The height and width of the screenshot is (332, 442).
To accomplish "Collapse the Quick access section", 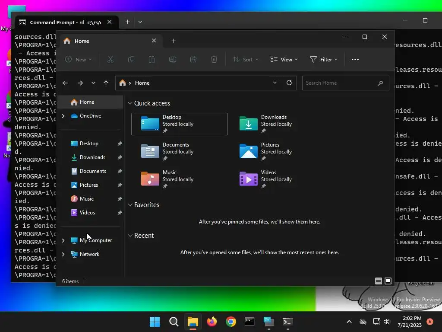I will coord(130,103).
